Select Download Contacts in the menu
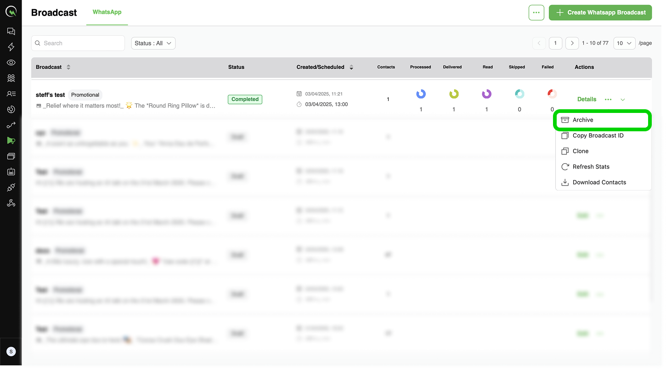 (599, 182)
